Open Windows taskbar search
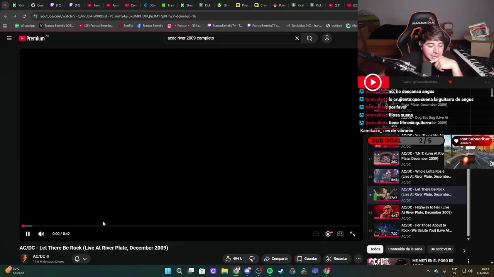This screenshot has height=277, width=494. pyautogui.click(x=179, y=271)
